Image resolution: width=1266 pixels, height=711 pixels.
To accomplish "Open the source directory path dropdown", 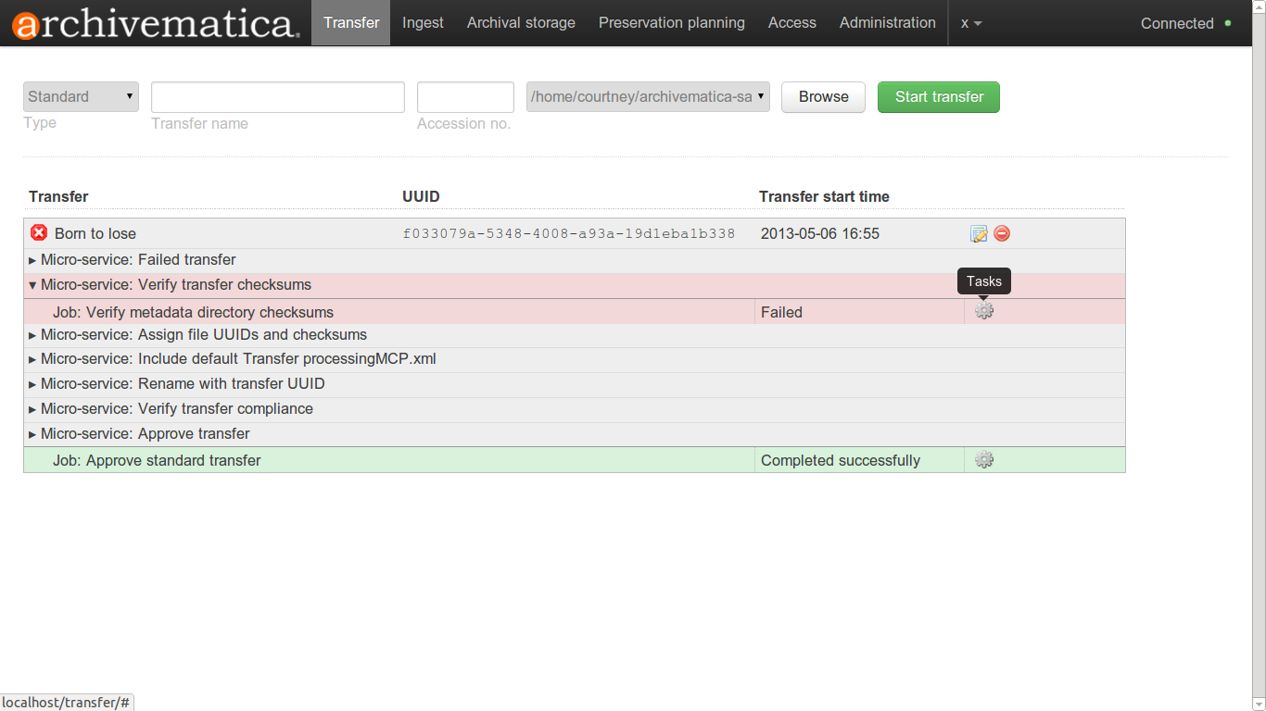I will 648,96.
